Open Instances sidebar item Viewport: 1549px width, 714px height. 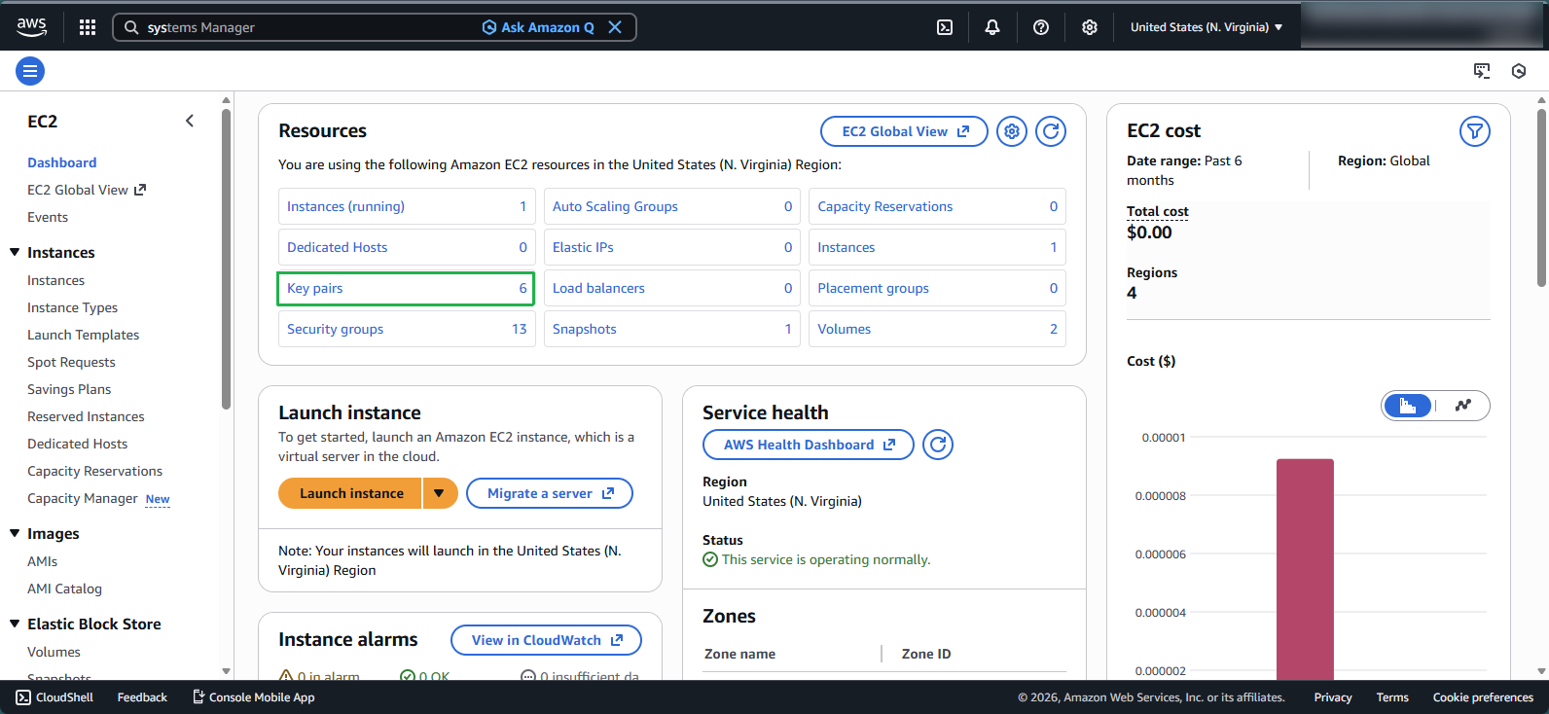click(x=56, y=280)
